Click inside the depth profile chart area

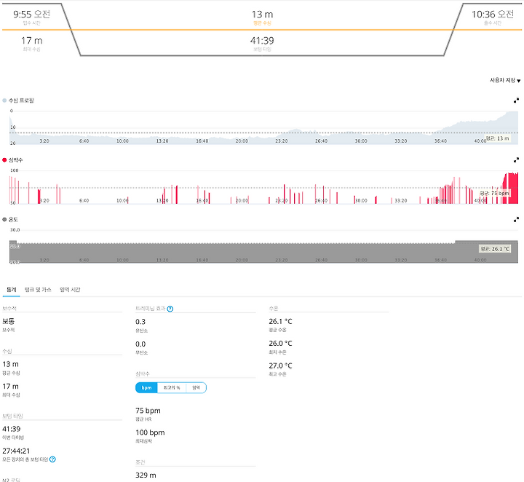coord(263,127)
